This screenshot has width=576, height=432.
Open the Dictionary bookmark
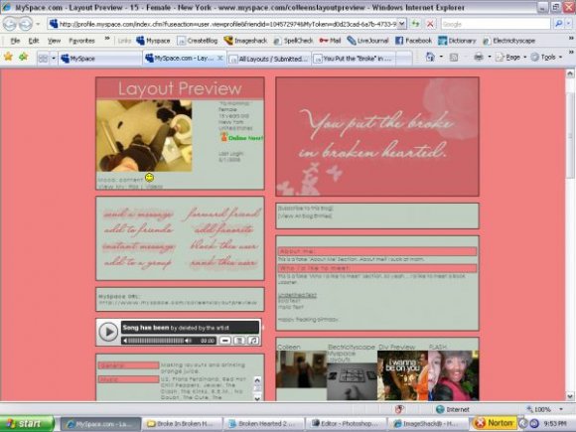[x=457, y=41]
